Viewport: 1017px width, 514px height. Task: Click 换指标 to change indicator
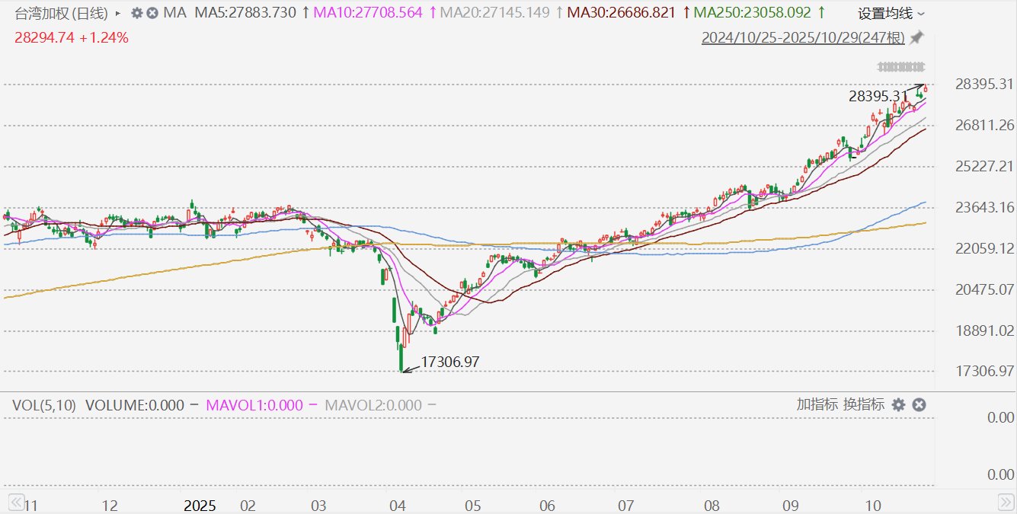863,405
